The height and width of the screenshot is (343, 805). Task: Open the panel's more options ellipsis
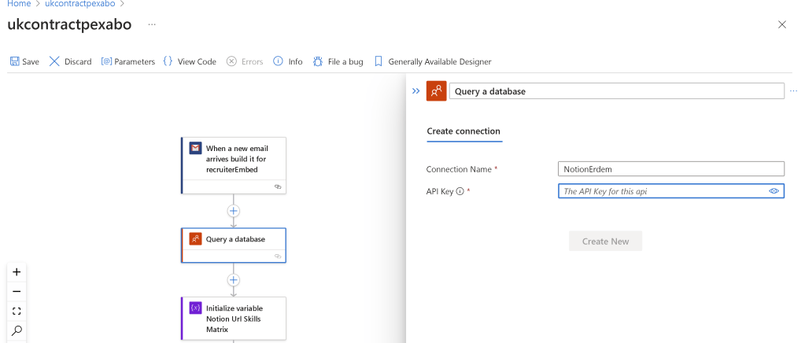pyautogui.click(x=794, y=91)
